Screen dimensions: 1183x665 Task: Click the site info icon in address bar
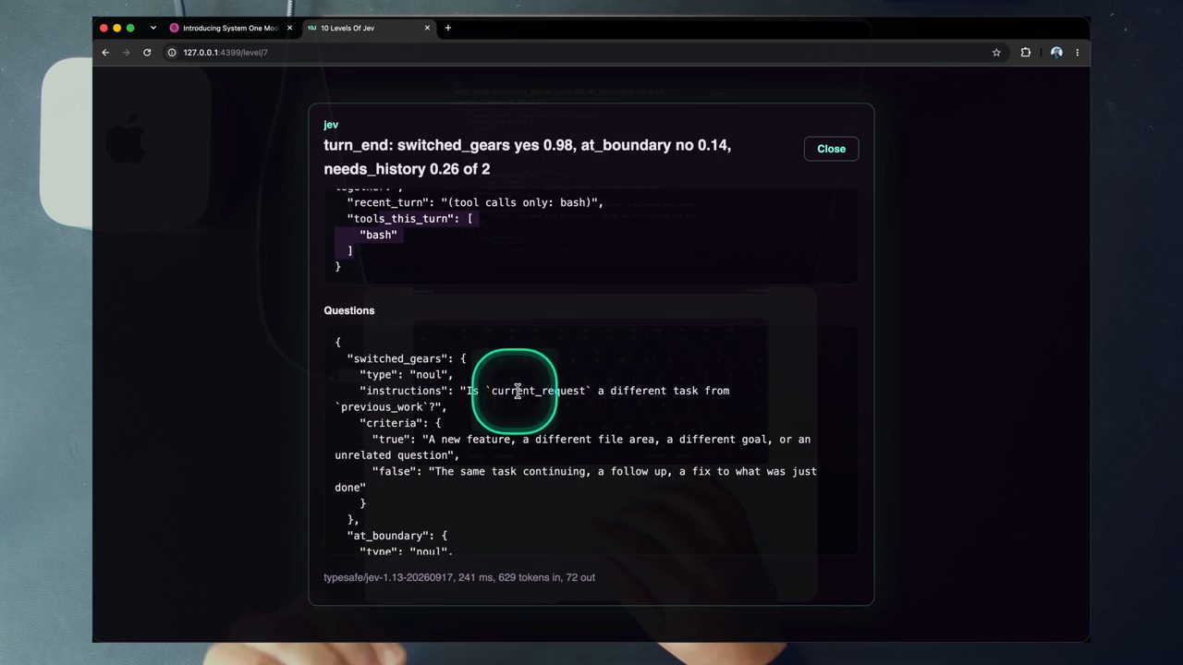[x=172, y=53]
